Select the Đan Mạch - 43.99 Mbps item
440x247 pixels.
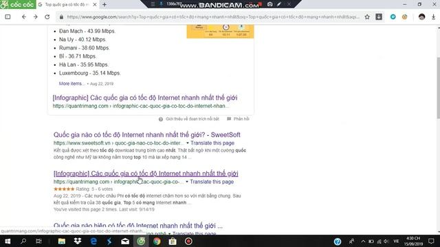pyautogui.click(x=87, y=31)
